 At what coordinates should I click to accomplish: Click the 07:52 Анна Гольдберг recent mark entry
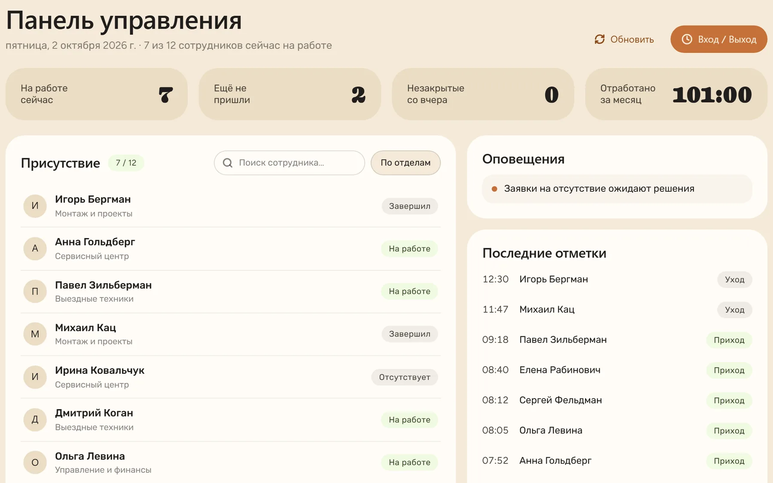click(617, 461)
